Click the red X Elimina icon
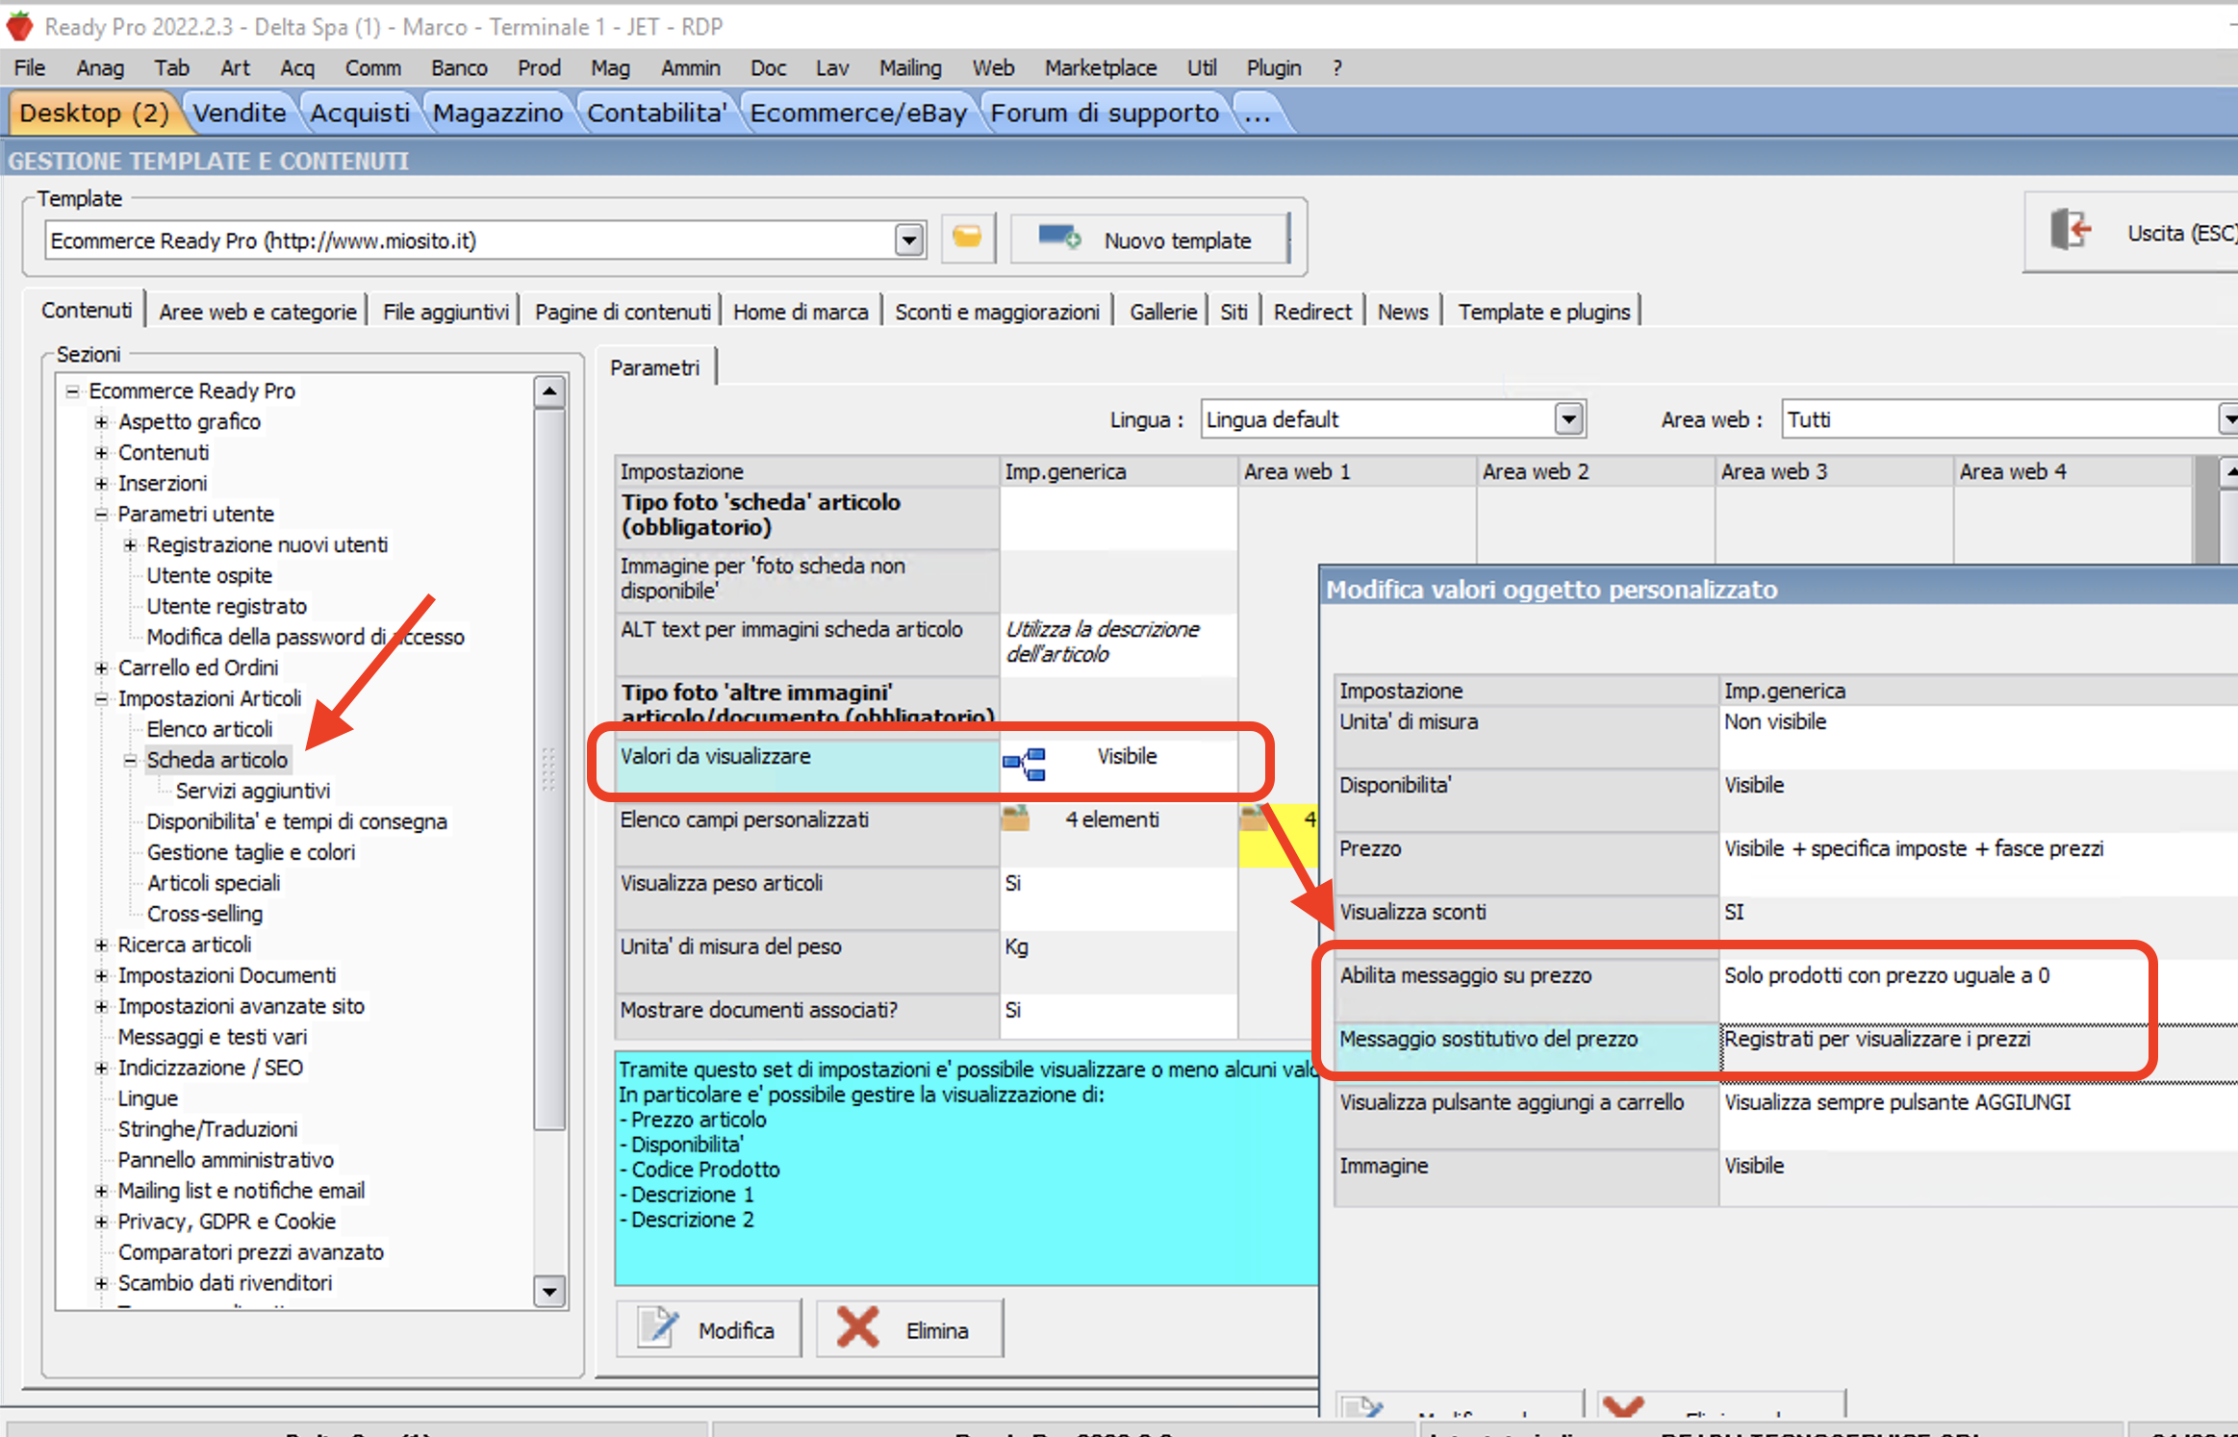The image size is (2238, 1437). tap(857, 1327)
